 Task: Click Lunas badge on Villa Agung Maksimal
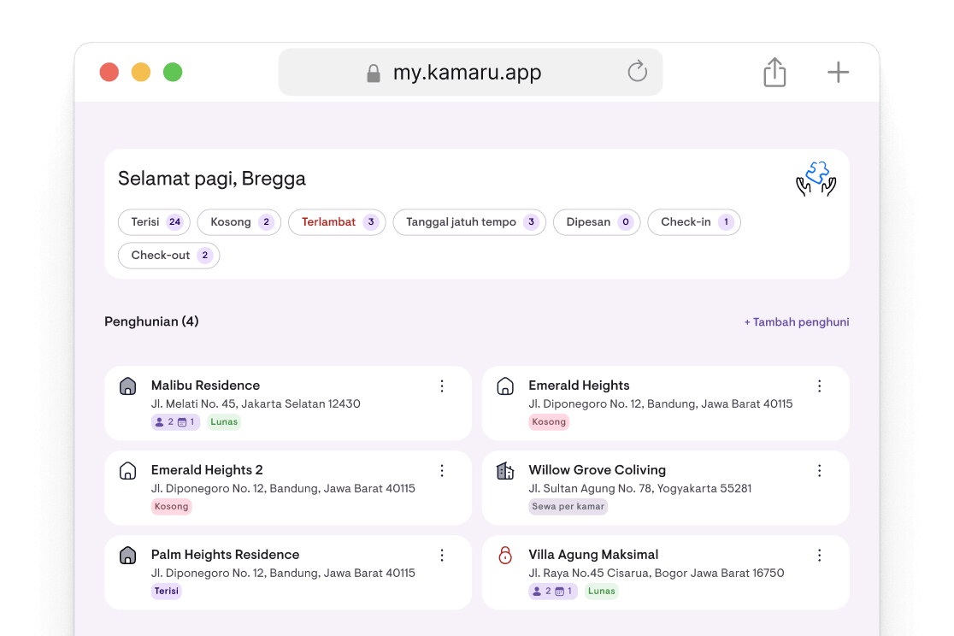click(x=601, y=591)
